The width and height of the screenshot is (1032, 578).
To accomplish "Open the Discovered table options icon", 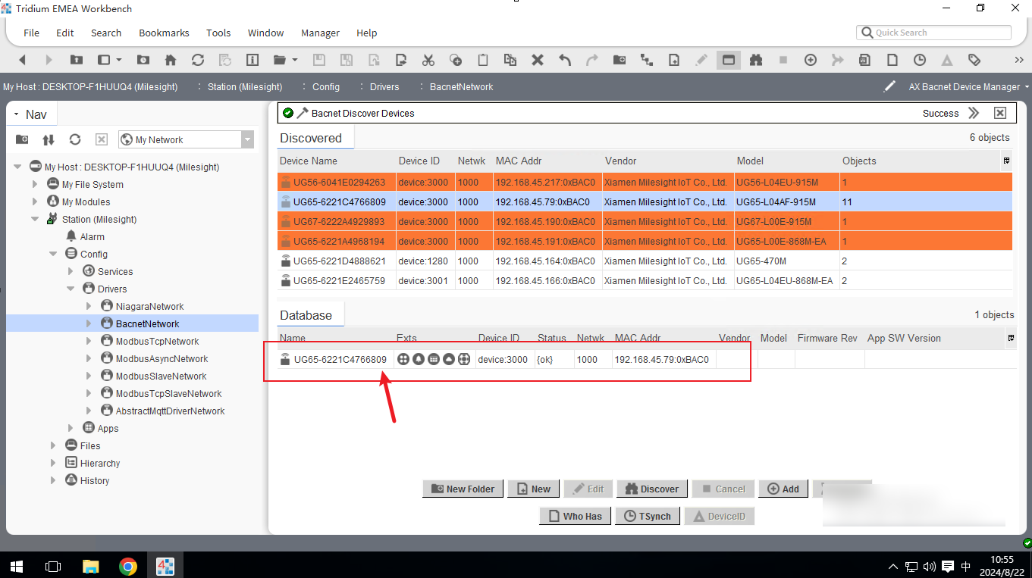I will [1006, 161].
